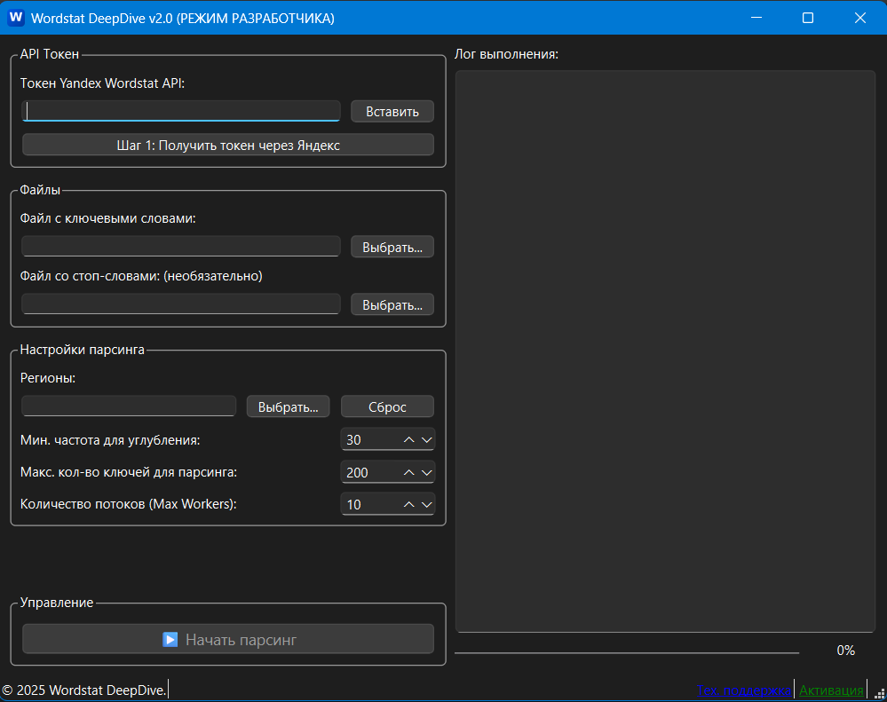Screen dimensions: 887x702
Task: Open the Тех. поддержка link
Action: 743,690
